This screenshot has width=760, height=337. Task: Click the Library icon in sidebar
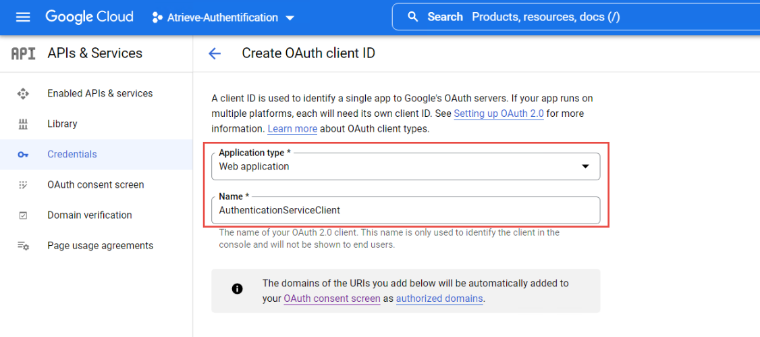click(x=23, y=124)
